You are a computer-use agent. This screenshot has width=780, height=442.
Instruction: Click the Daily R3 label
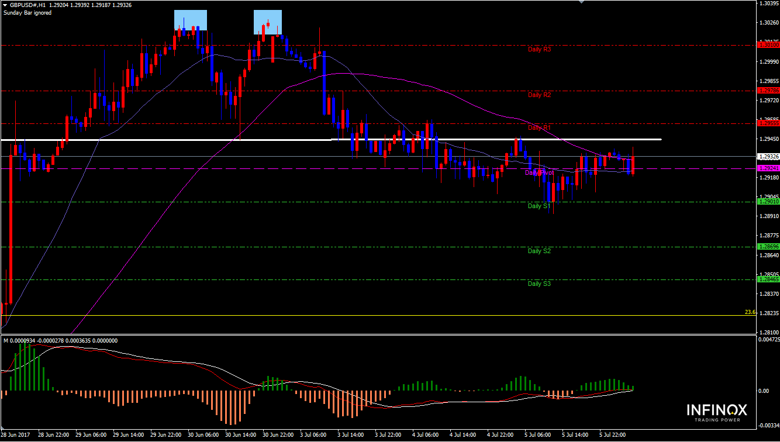pyautogui.click(x=539, y=50)
